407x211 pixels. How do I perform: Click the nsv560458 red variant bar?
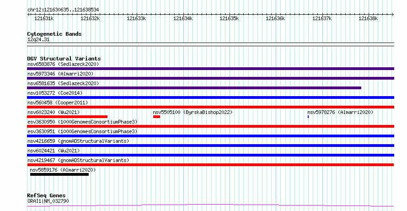click(x=210, y=107)
